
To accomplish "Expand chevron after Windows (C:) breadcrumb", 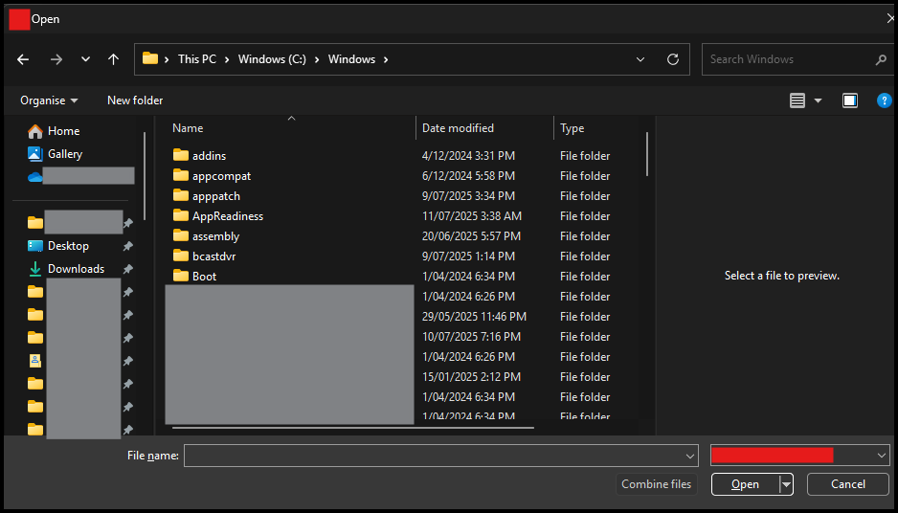I will point(317,59).
